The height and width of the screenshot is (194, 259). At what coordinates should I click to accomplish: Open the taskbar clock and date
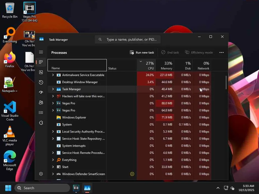pyautogui.click(x=246, y=188)
